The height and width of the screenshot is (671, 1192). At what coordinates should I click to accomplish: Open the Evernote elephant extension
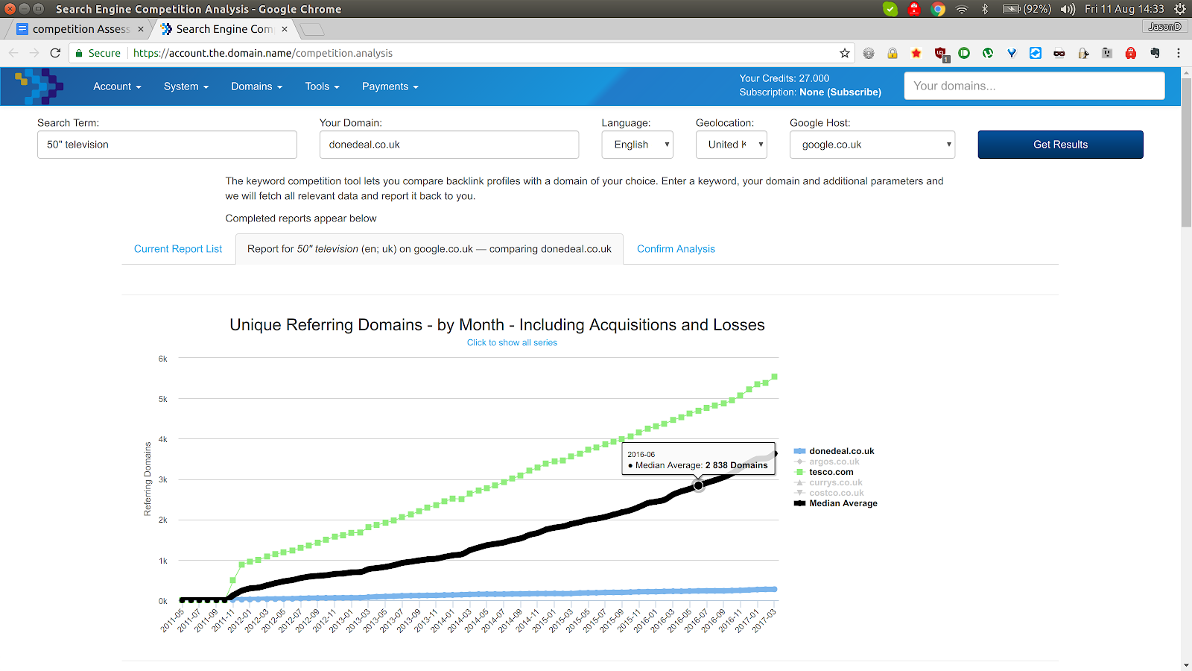point(1155,53)
